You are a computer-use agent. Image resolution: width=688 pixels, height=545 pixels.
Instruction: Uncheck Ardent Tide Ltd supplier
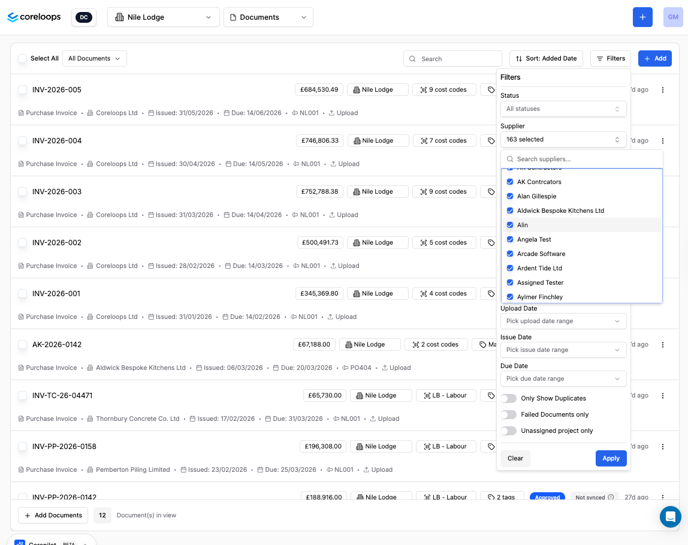pyautogui.click(x=510, y=268)
